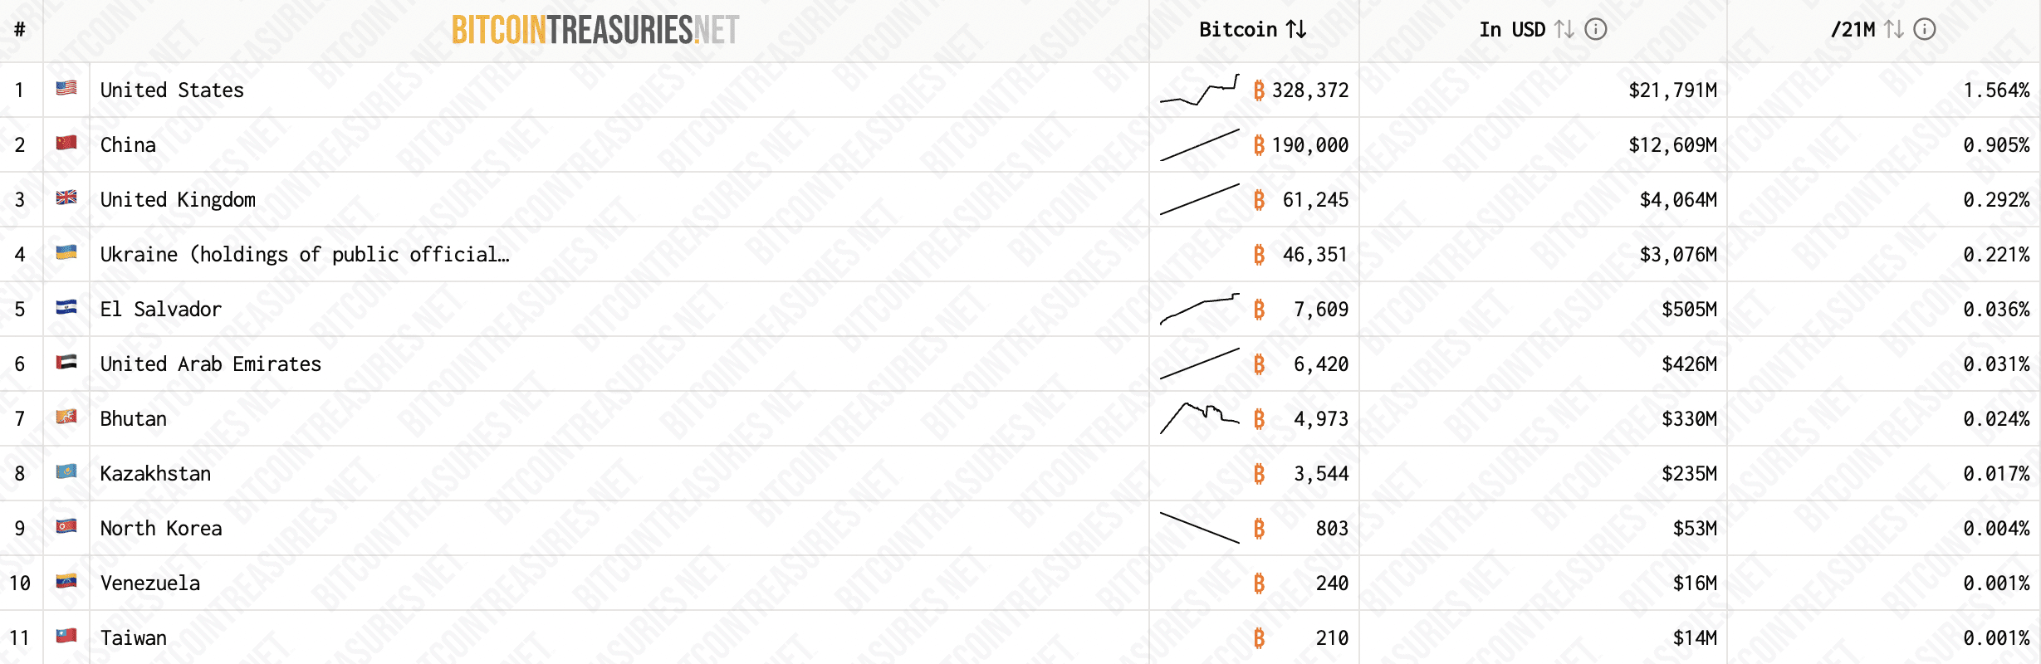This screenshot has width=2041, height=664.
Task: Open the United States entry
Action: pos(172,90)
